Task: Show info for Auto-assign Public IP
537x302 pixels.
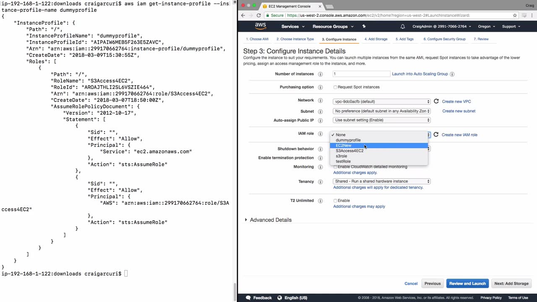Action: tap(320, 120)
